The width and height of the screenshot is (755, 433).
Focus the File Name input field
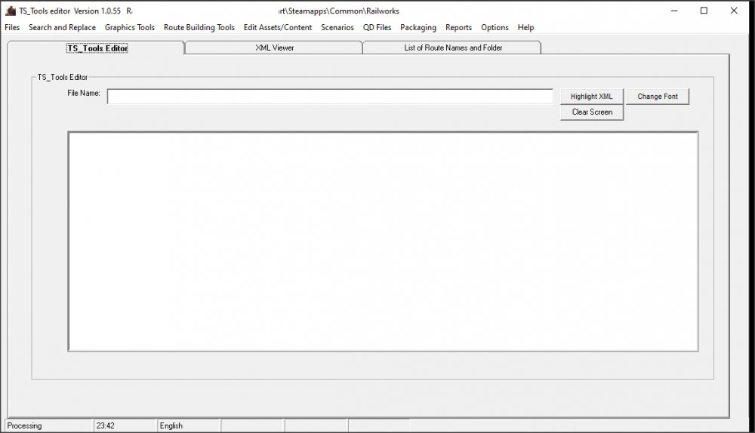[x=330, y=97]
